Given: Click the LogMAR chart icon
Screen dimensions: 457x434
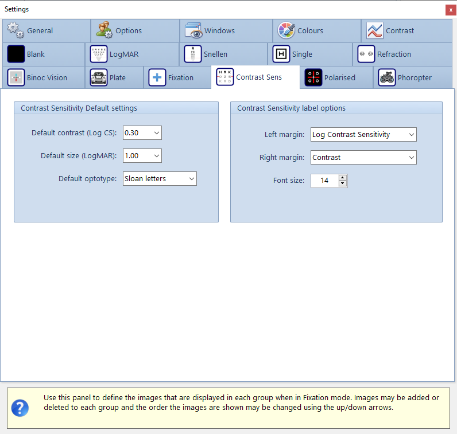Looking at the screenshot, I should point(99,54).
